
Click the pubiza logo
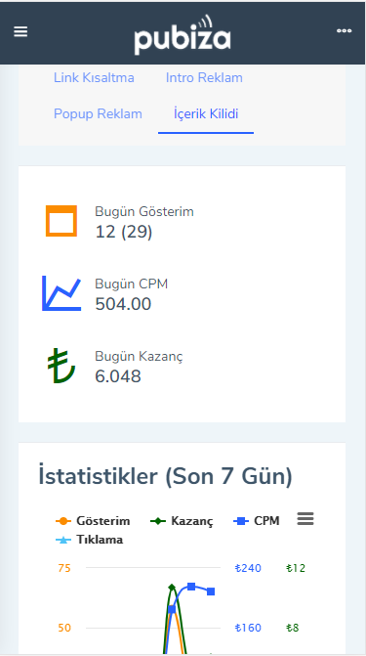tap(183, 35)
